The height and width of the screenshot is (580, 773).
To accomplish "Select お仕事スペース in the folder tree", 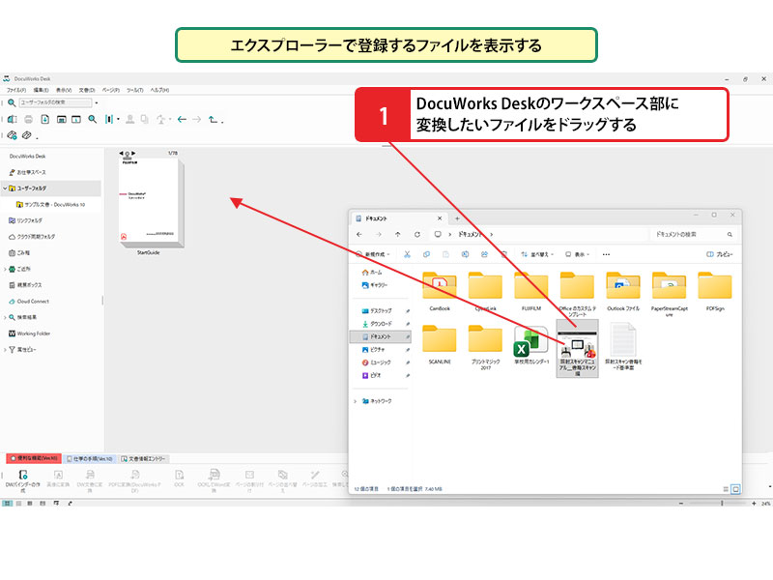I will click(31, 172).
